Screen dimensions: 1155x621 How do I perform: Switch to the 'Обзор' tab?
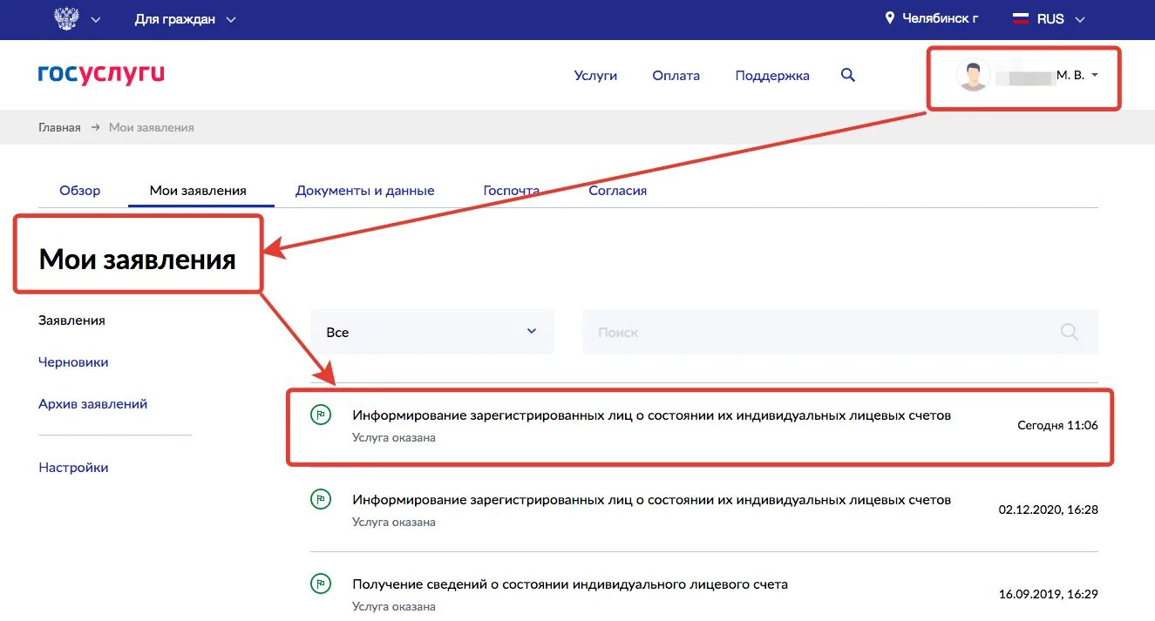pyautogui.click(x=80, y=190)
